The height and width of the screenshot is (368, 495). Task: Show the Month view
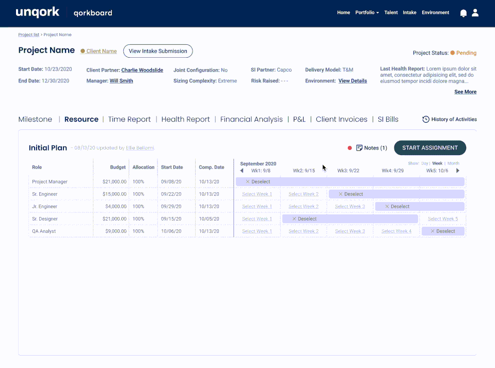[x=453, y=163]
